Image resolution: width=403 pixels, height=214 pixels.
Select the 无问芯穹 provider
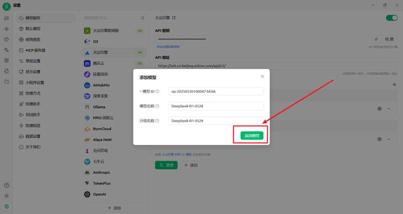pyautogui.click(x=114, y=151)
